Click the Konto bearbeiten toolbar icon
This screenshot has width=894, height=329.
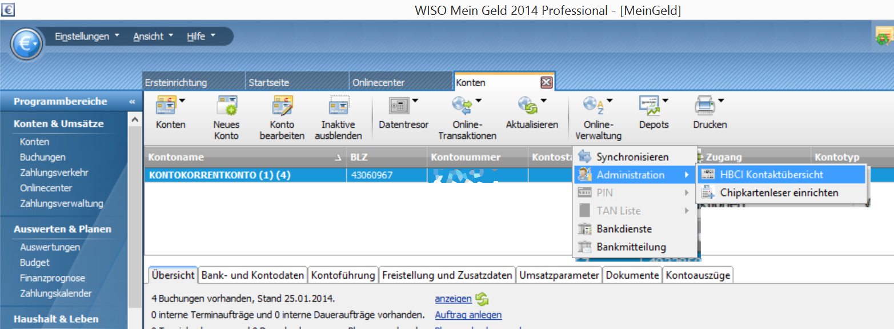[x=282, y=106]
